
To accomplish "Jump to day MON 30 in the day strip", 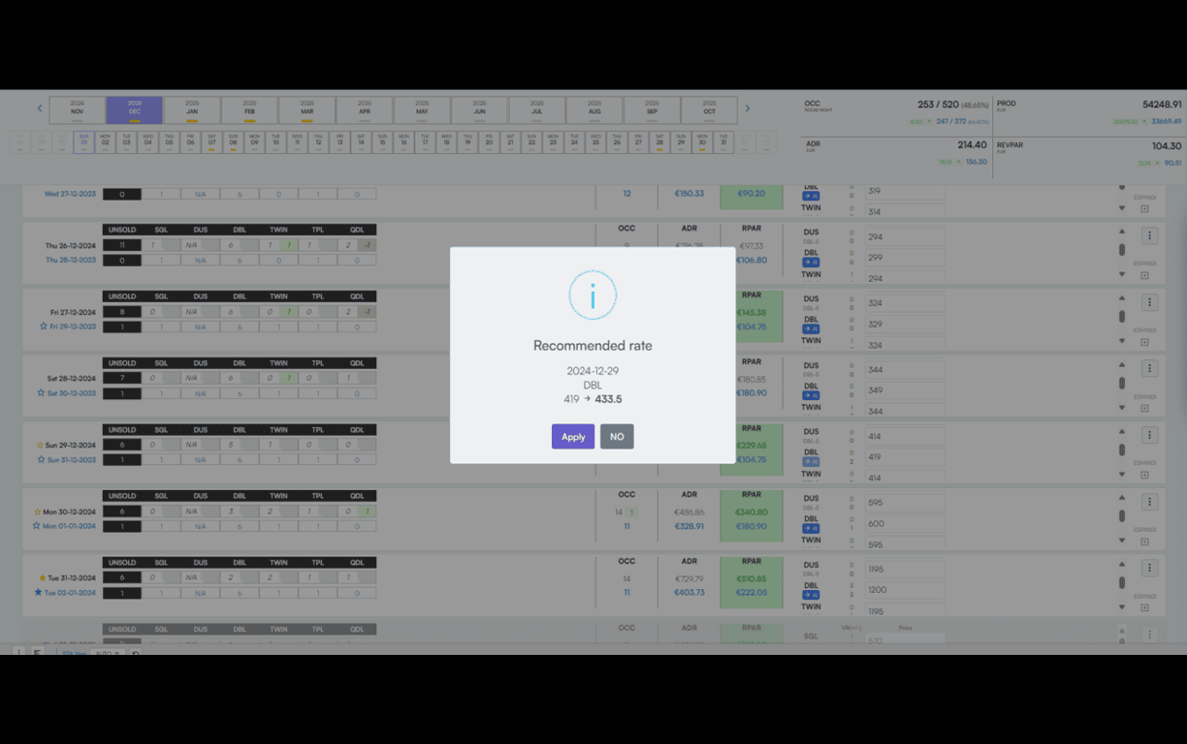I will coord(701,141).
